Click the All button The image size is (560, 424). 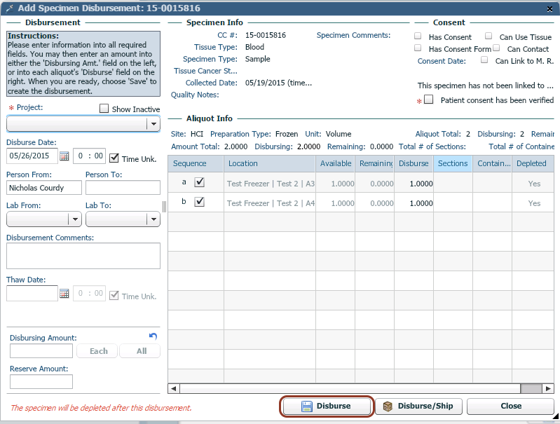click(140, 351)
